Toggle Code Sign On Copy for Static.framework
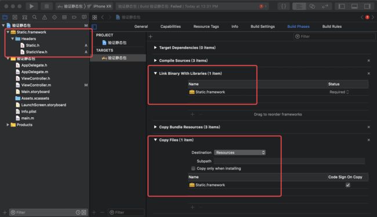Image resolution: width=377 pixels, height=217 pixels. click(347, 185)
